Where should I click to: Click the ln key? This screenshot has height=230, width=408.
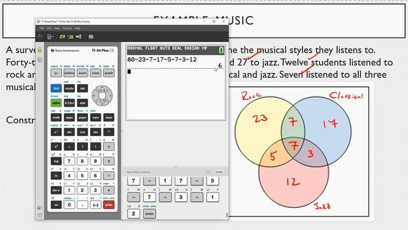click(x=56, y=176)
